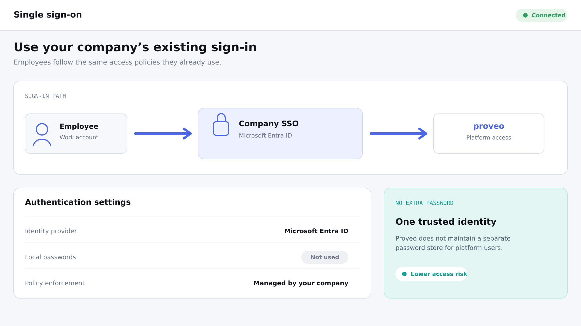Click the Company SSO padlock icon

[x=221, y=125]
